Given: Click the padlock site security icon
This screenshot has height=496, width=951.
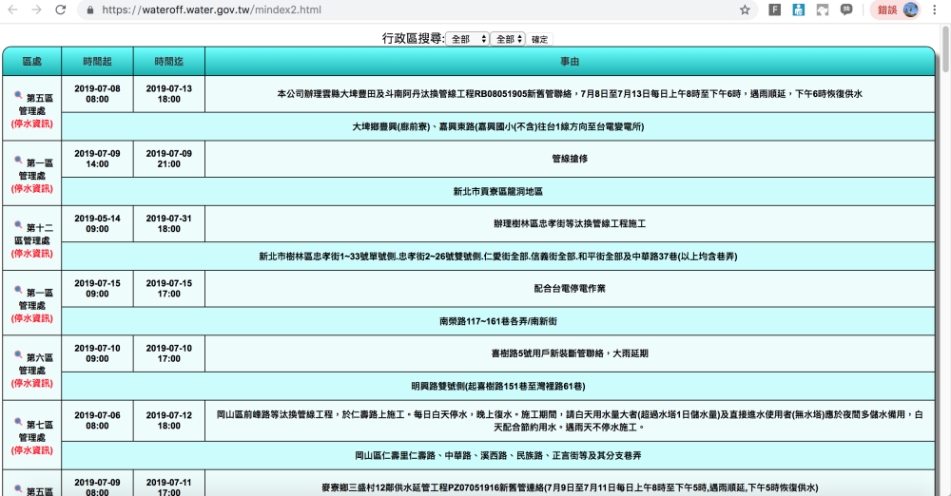Looking at the screenshot, I should [89, 10].
